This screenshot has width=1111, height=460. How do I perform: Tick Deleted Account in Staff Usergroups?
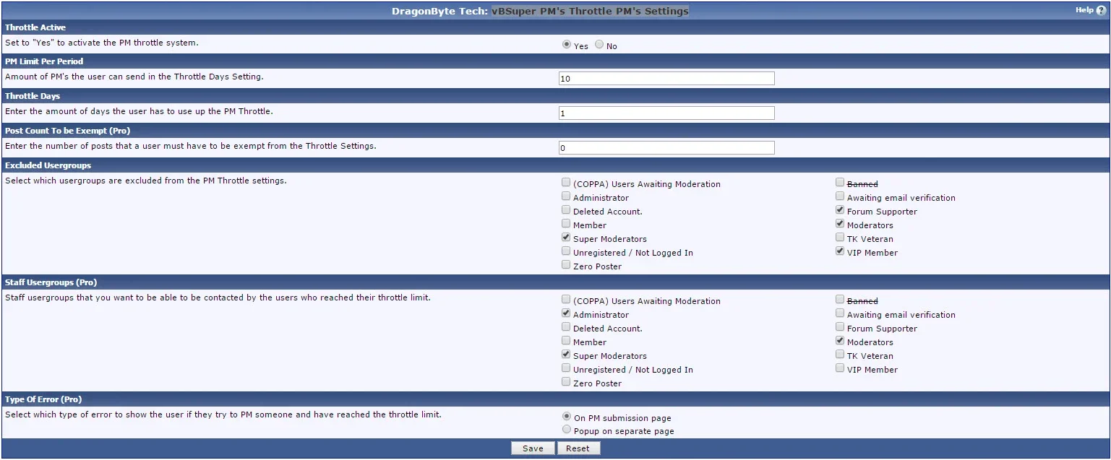click(566, 327)
